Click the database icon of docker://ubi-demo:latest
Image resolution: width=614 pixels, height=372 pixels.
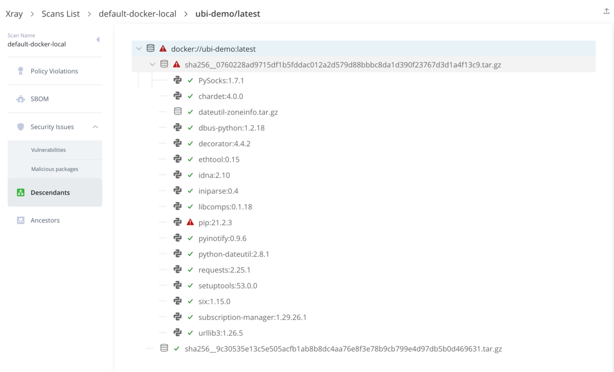150,49
